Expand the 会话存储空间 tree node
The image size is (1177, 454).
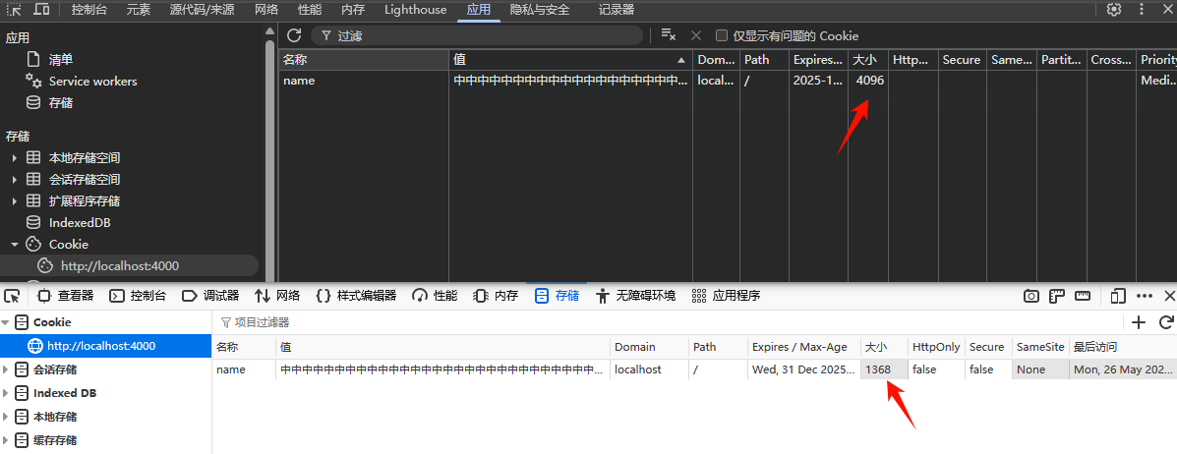tap(15, 180)
